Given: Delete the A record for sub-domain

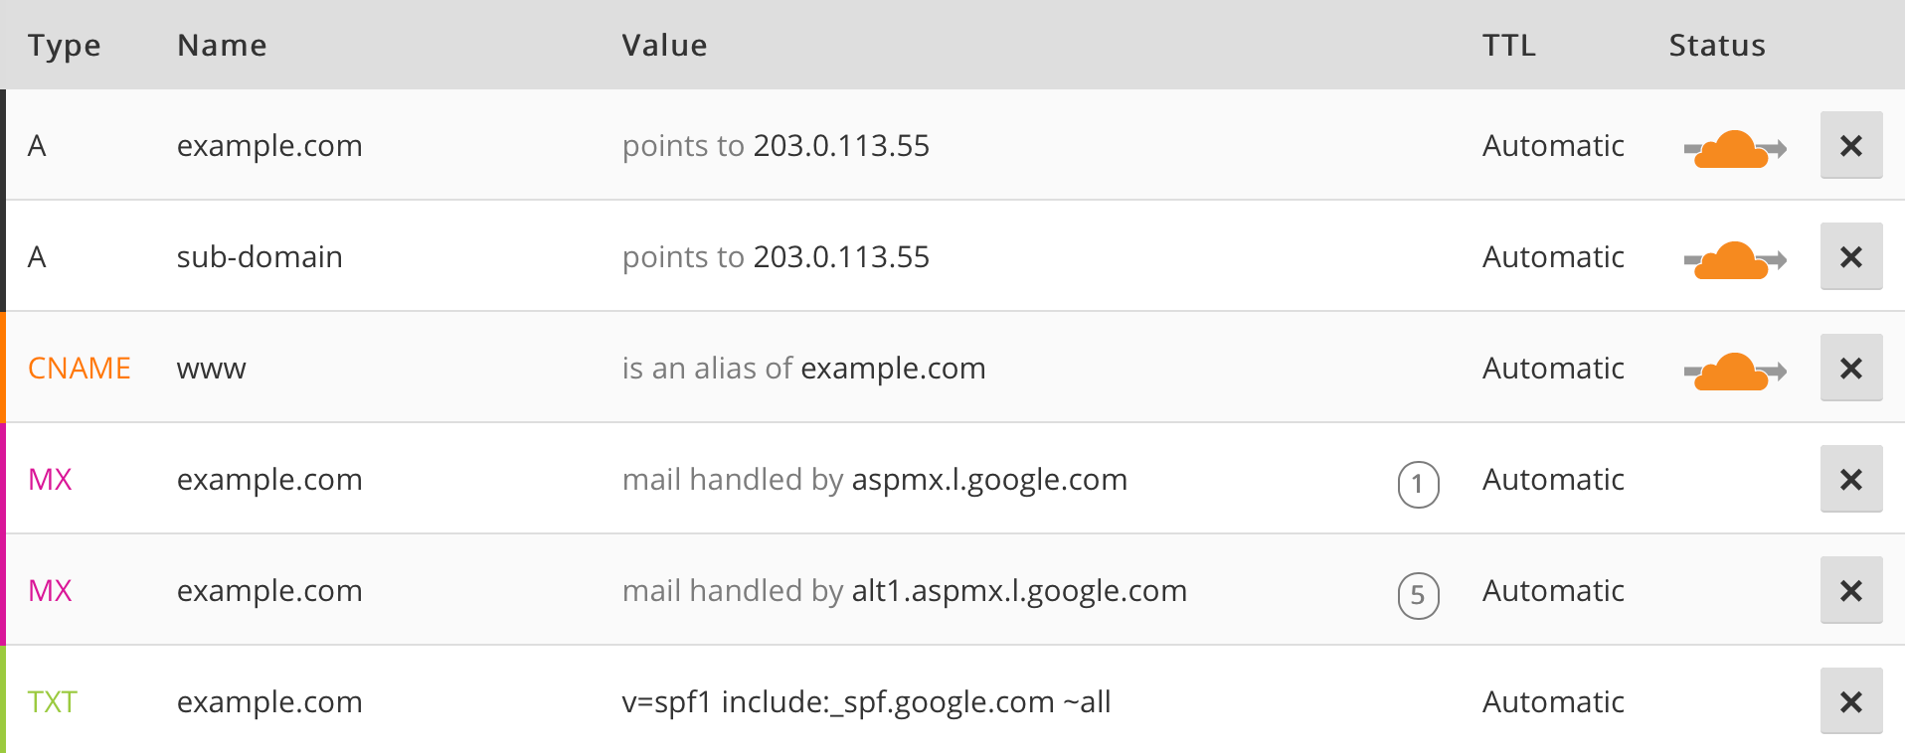Looking at the screenshot, I should click(1850, 256).
